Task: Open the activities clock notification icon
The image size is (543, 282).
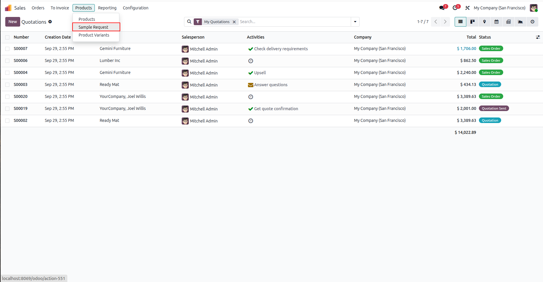Action: (455, 8)
